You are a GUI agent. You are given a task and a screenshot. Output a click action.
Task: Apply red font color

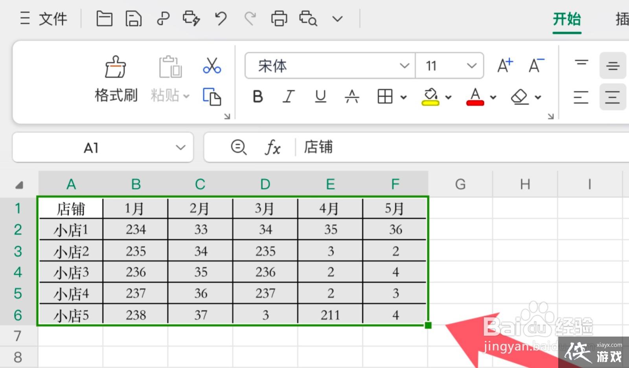tap(475, 96)
